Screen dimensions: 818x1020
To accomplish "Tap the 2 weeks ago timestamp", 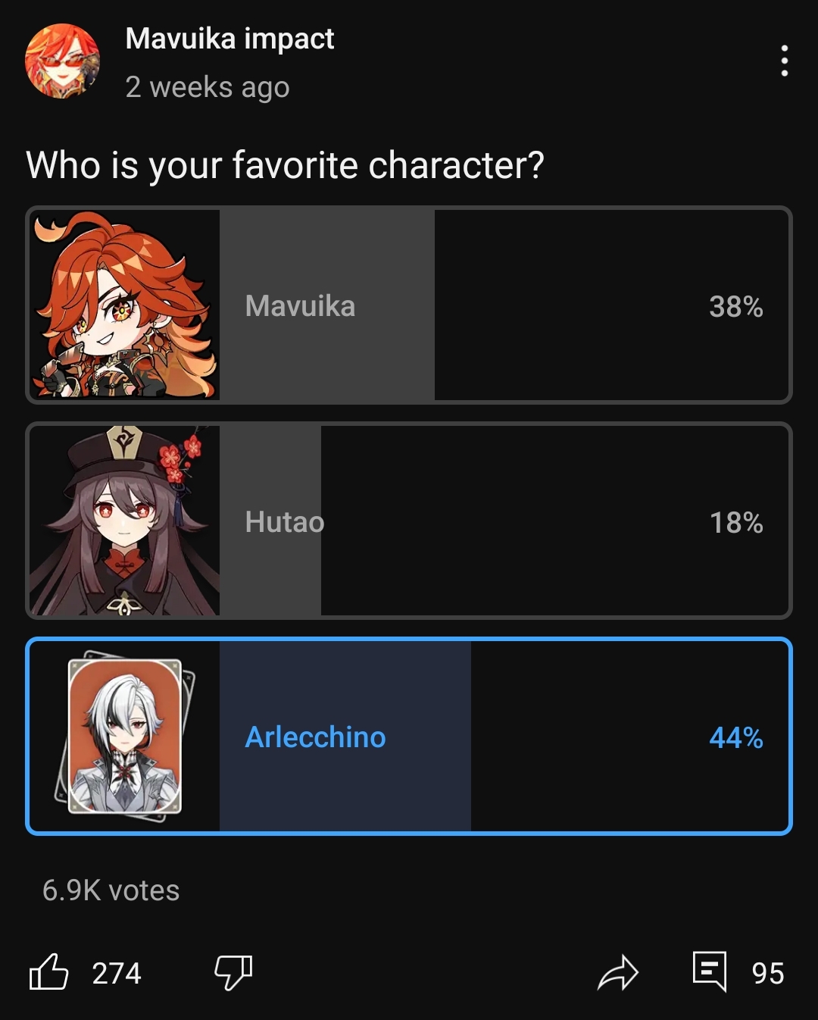I will click(208, 87).
